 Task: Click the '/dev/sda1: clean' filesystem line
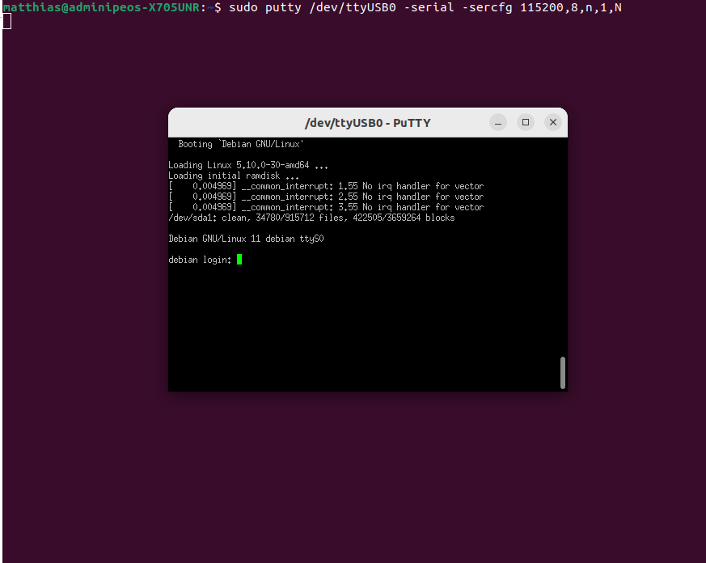pos(311,218)
